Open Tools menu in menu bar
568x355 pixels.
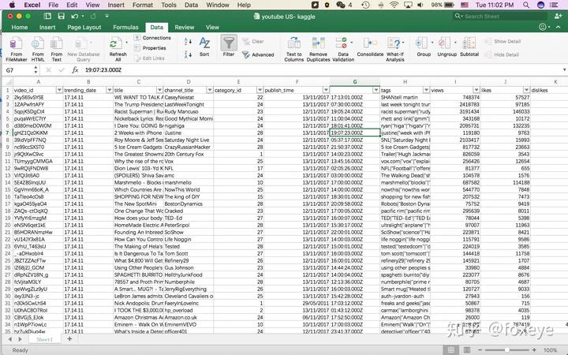[169, 5]
